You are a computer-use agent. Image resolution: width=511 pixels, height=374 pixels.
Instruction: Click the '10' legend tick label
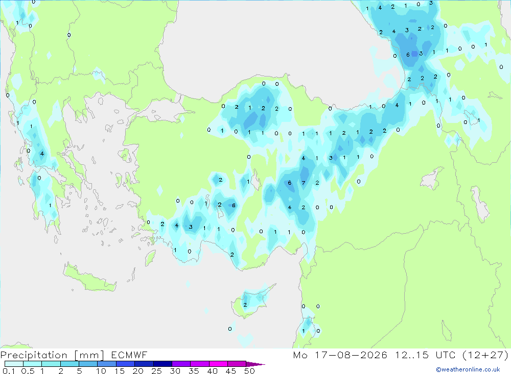[x=101, y=371]
